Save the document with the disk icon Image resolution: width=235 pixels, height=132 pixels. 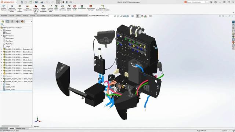36,2
